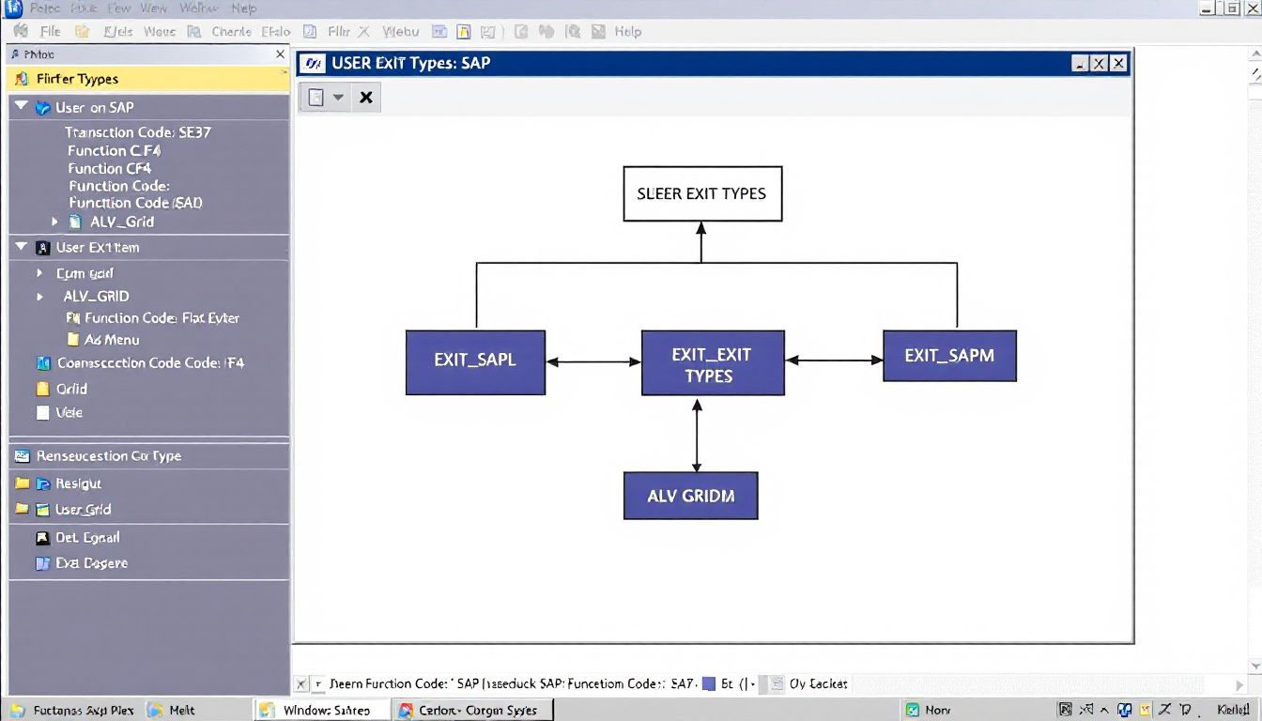Click the document icon beside ALV_Grid
The image size is (1262, 721).
[x=76, y=222]
